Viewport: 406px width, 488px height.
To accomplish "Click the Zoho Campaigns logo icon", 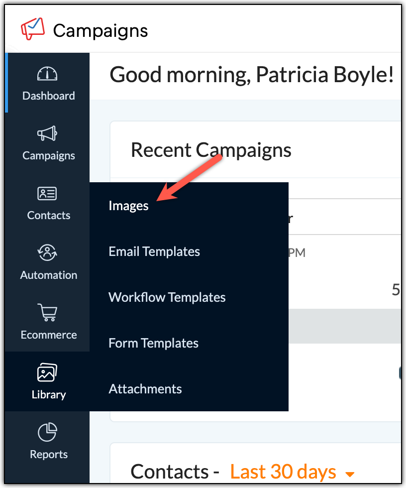I will tap(33, 29).
